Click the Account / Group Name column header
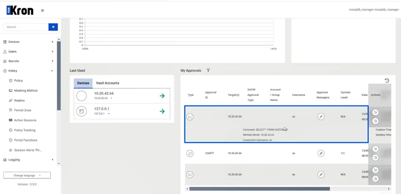The height and width of the screenshot is (194, 401). pos(275,95)
